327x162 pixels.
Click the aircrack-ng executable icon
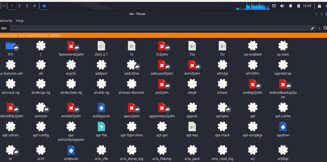coord(11,84)
